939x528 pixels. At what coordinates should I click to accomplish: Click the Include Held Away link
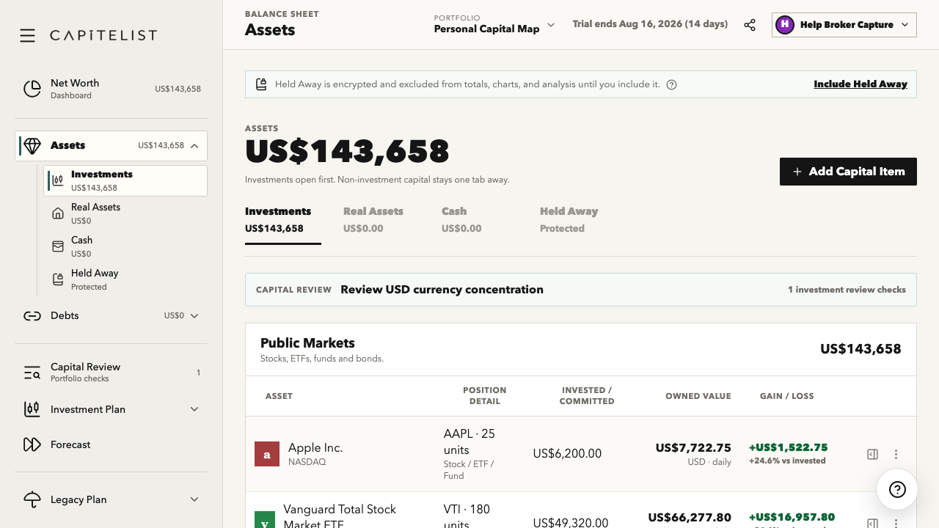pyautogui.click(x=861, y=84)
